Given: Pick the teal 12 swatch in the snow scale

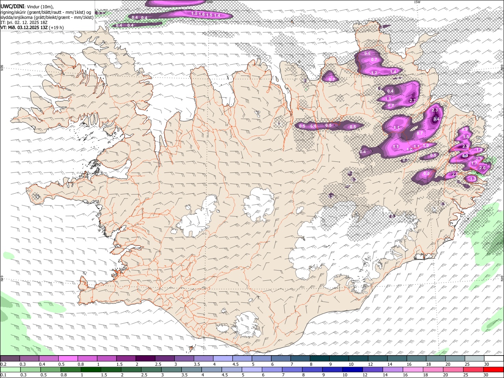Looking at the screenshot, I should [x=377, y=358].
